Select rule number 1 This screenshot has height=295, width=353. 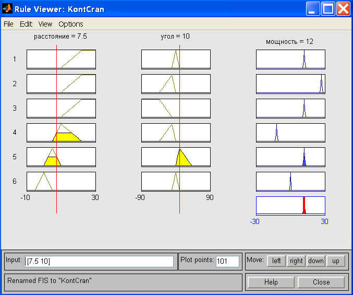pos(15,60)
